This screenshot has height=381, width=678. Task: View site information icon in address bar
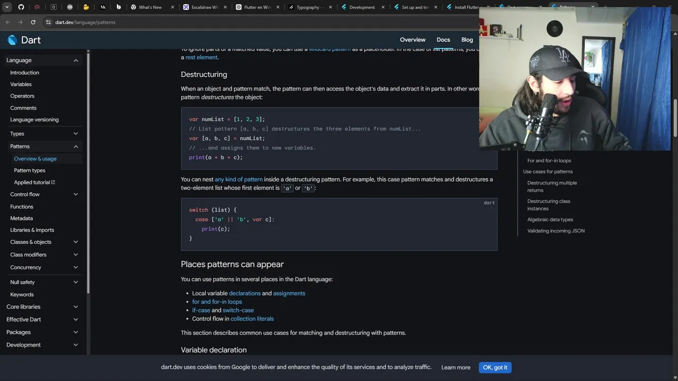[x=48, y=22]
